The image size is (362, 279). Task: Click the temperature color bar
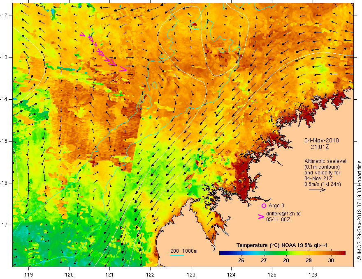click(x=282, y=253)
